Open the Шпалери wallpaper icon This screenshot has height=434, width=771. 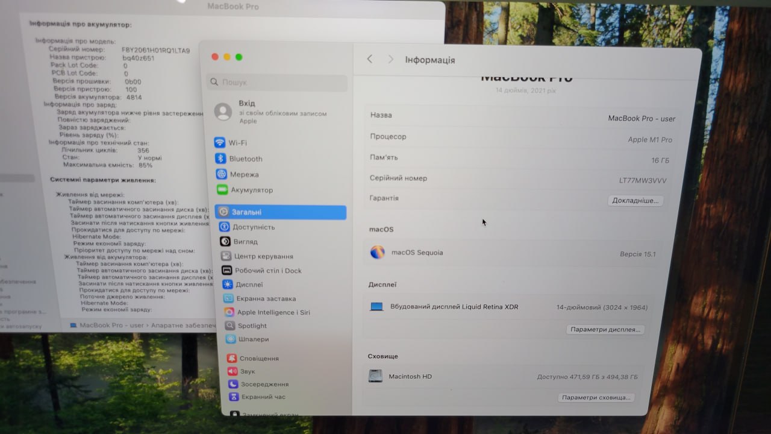tap(231, 339)
